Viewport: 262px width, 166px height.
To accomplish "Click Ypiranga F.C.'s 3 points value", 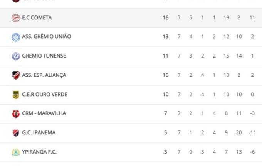I will tap(166, 152).
